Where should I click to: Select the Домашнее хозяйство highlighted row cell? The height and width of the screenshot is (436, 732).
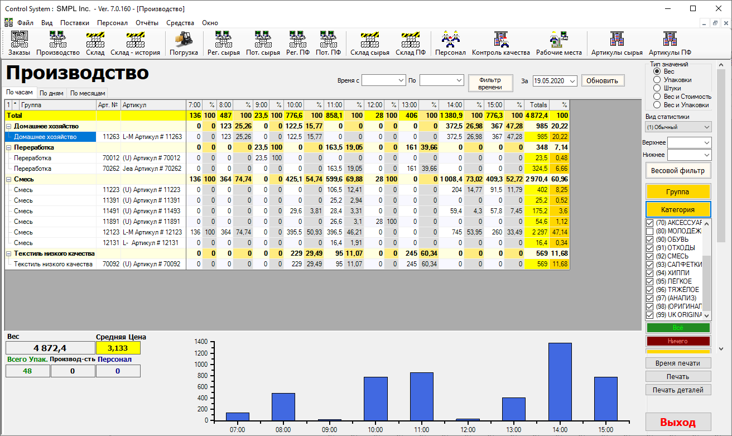coord(50,137)
